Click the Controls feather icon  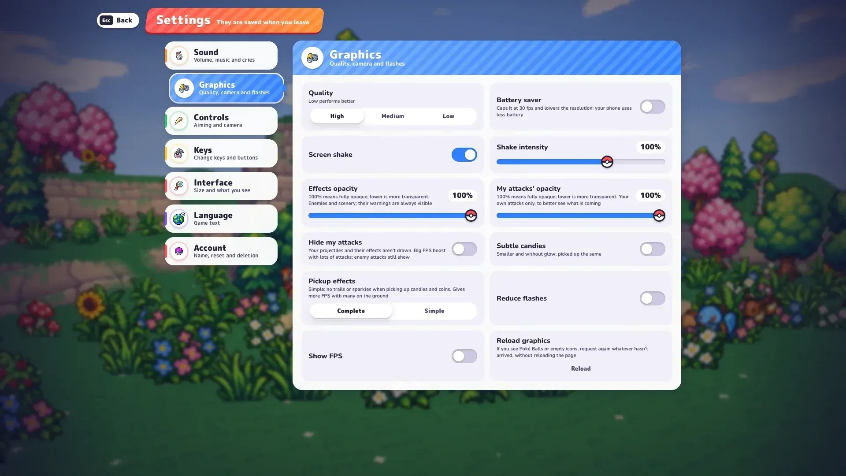[x=179, y=121]
